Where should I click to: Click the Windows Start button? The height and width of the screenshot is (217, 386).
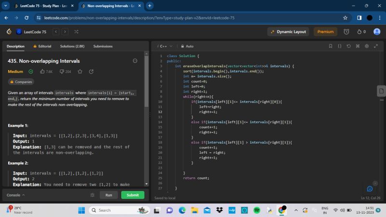82,210
